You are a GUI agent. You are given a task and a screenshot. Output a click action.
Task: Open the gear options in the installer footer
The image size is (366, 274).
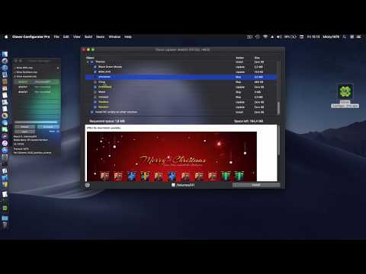88,185
